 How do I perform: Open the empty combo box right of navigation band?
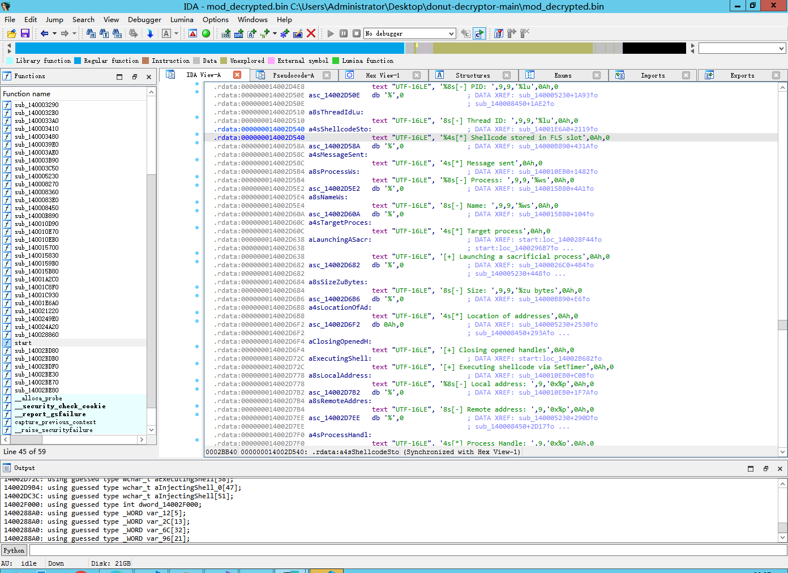[742, 49]
